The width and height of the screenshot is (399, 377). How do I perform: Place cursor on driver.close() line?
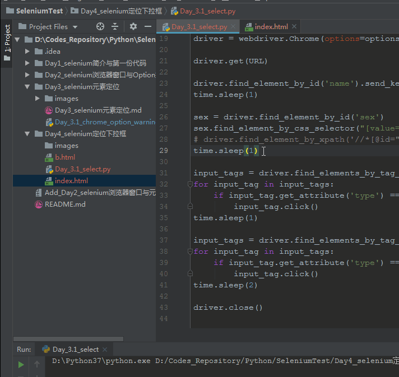point(228,308)
